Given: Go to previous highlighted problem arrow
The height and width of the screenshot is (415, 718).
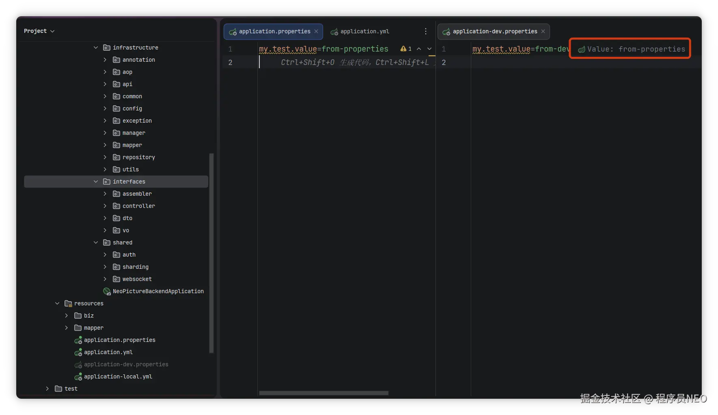Looking at the screenshot, I should click(419, 49).
